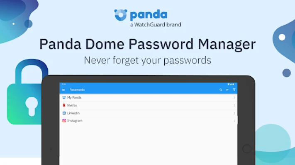The width and height of the screenshot is (295, 165).
Task: Click the Instagram logo icon
Action: (x=64, y=121)
